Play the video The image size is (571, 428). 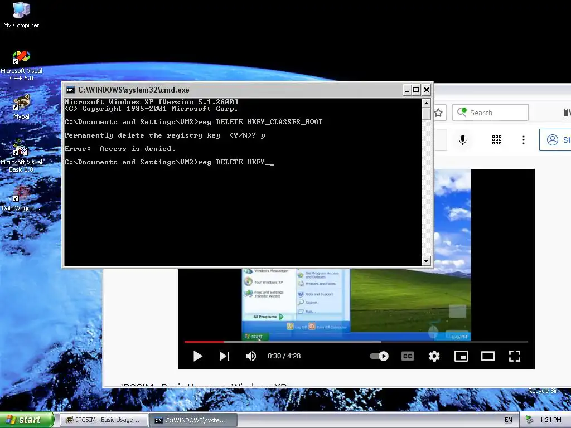[x=198, y=356]
